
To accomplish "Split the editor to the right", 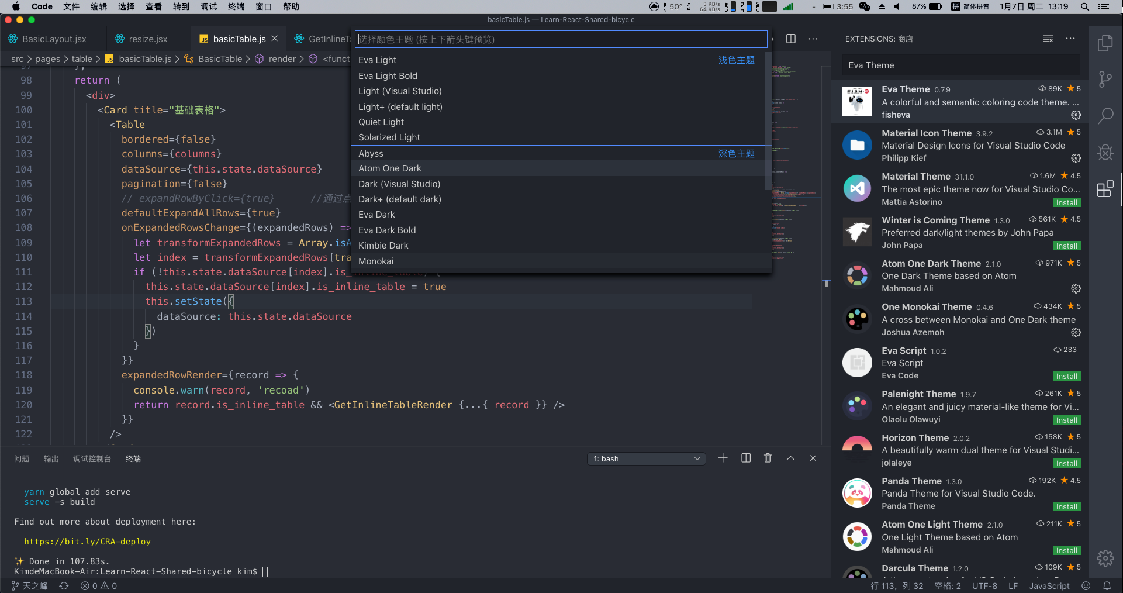I will coord(791,39).
